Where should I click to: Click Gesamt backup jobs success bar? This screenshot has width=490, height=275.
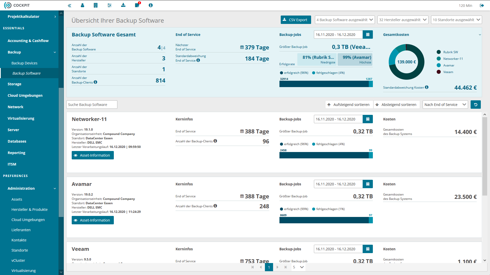324,84
